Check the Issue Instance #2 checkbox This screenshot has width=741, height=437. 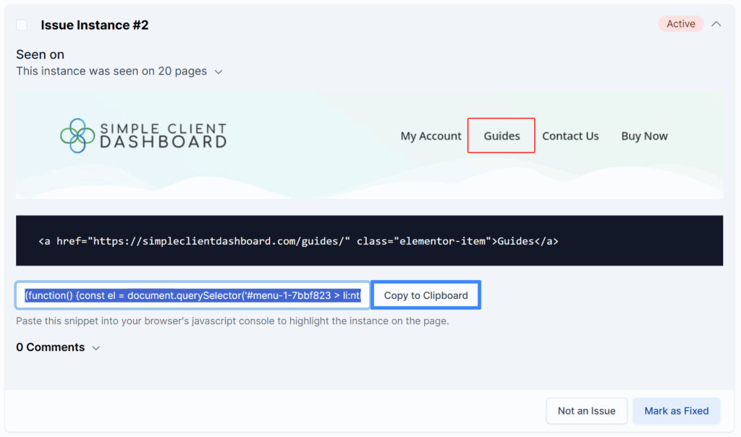[x=22, y=25]
